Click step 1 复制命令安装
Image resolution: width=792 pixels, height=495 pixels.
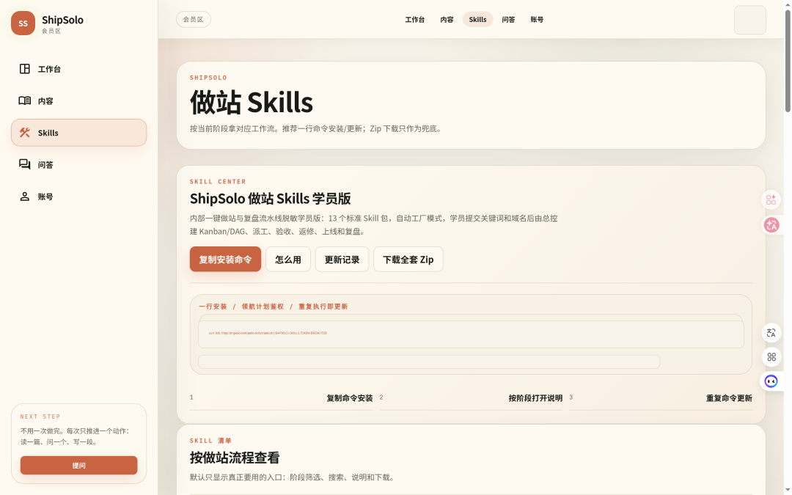point(282,398)
